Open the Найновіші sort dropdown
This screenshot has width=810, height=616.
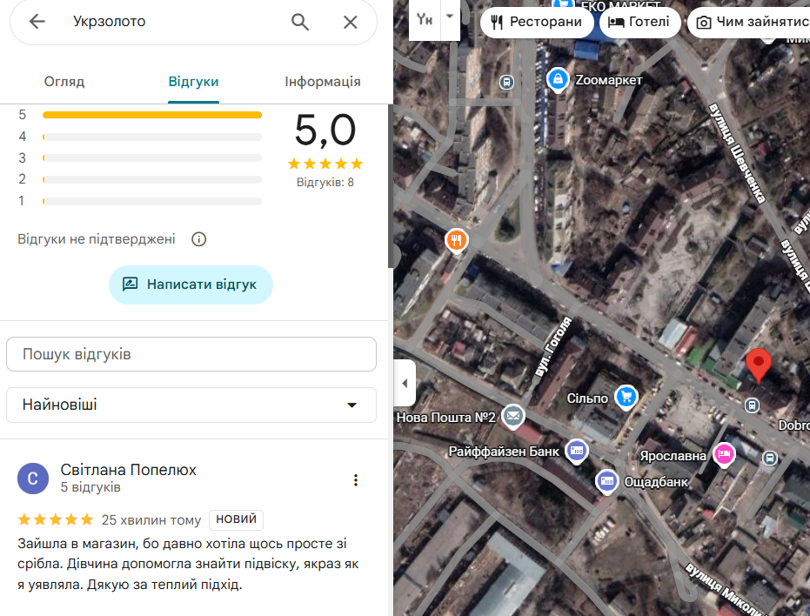point(191,405)
